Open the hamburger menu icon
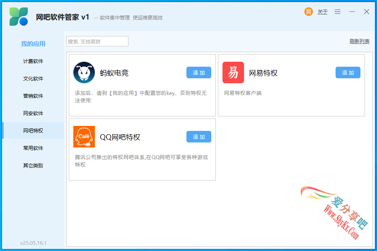The height and width of the screenshot is (251, 377). point(338,12)
